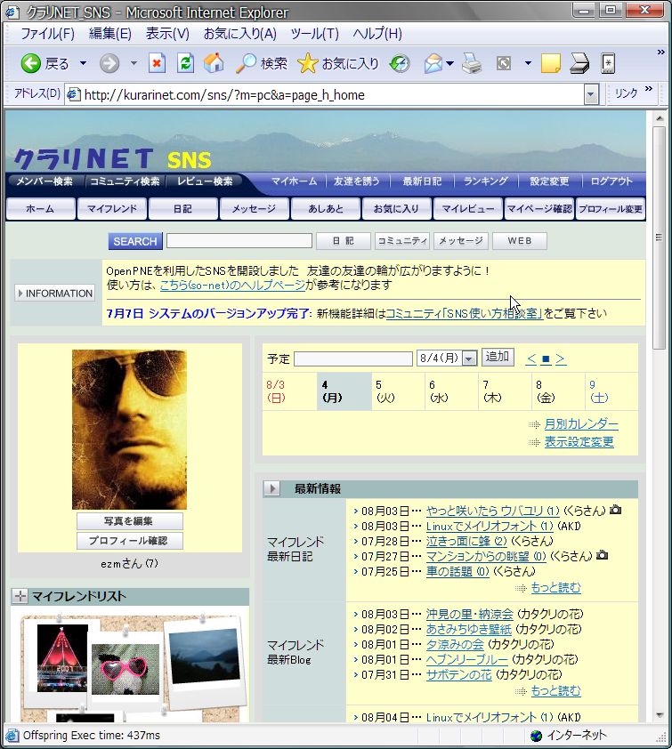Image resolution: width=672 pixels, height=749 pixels.
Task: Click the grey edit icon next to the printer
Action: pos(504,63)
